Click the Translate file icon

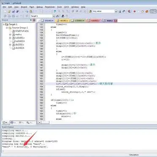coord(5,16)
